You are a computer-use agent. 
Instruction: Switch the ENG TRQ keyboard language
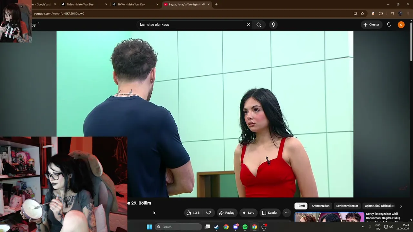tap(378, 227)
